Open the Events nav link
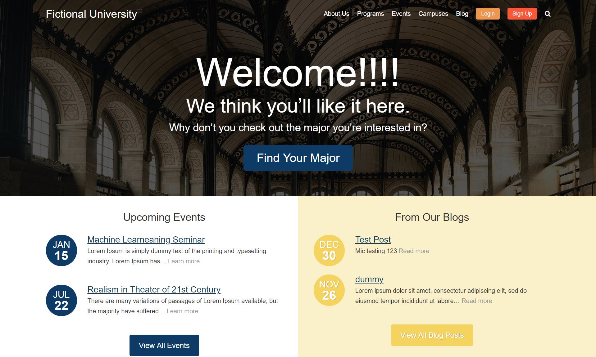Viewport: 596px width, 357px height. [401, 14]
